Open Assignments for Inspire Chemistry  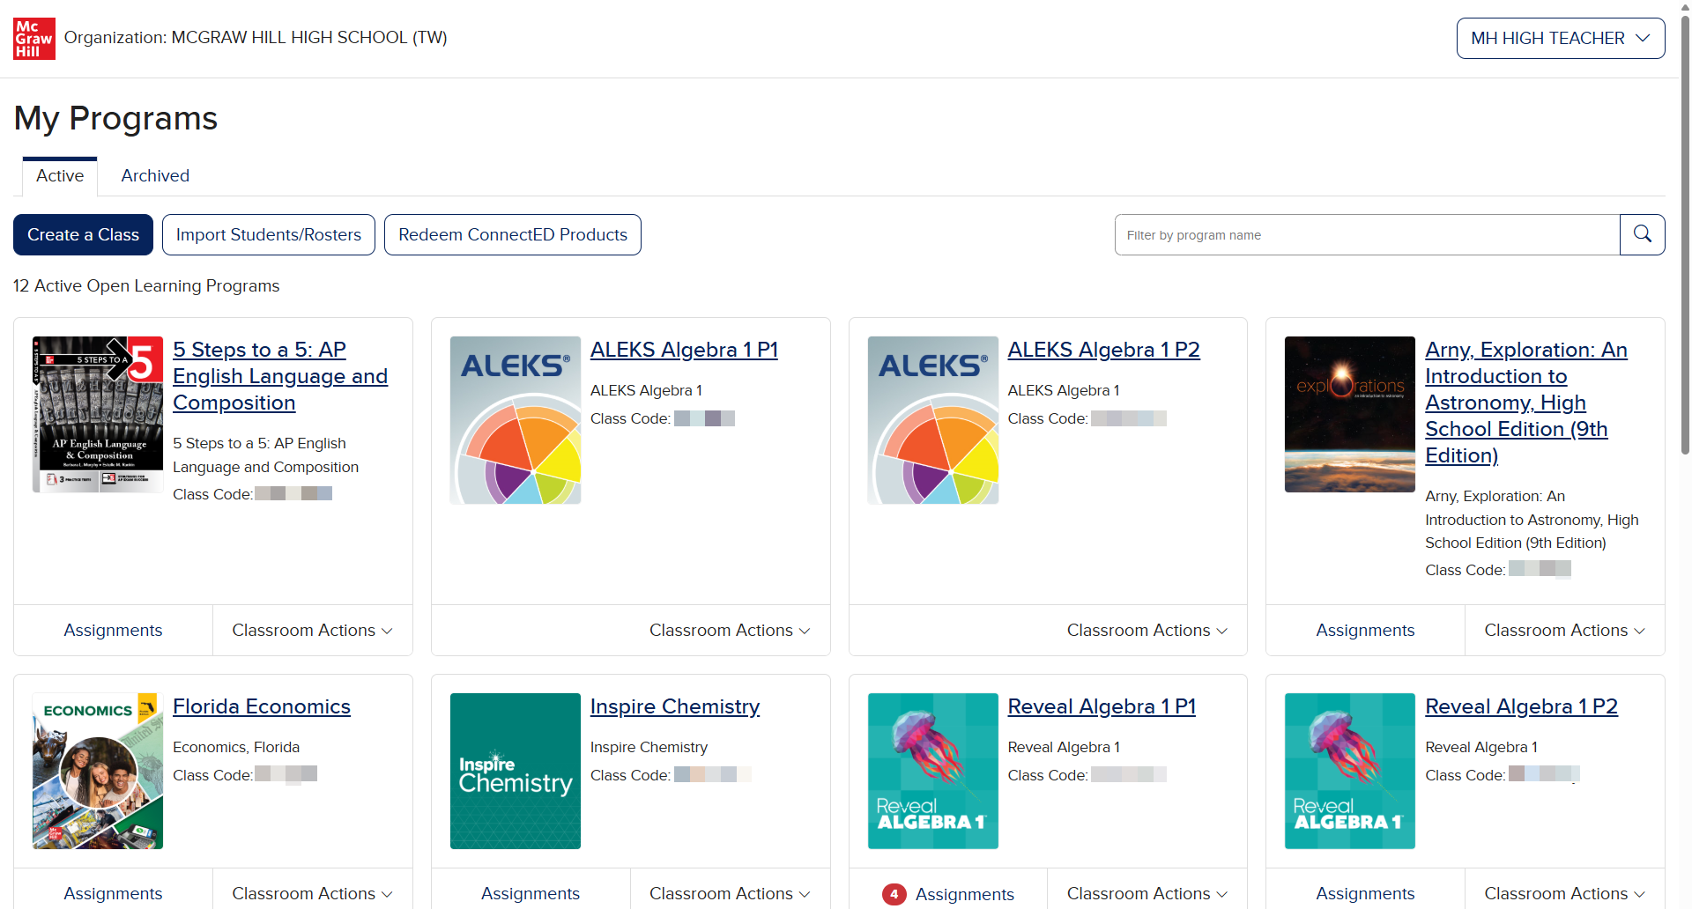pyautogui.click(x=531, y=893)
